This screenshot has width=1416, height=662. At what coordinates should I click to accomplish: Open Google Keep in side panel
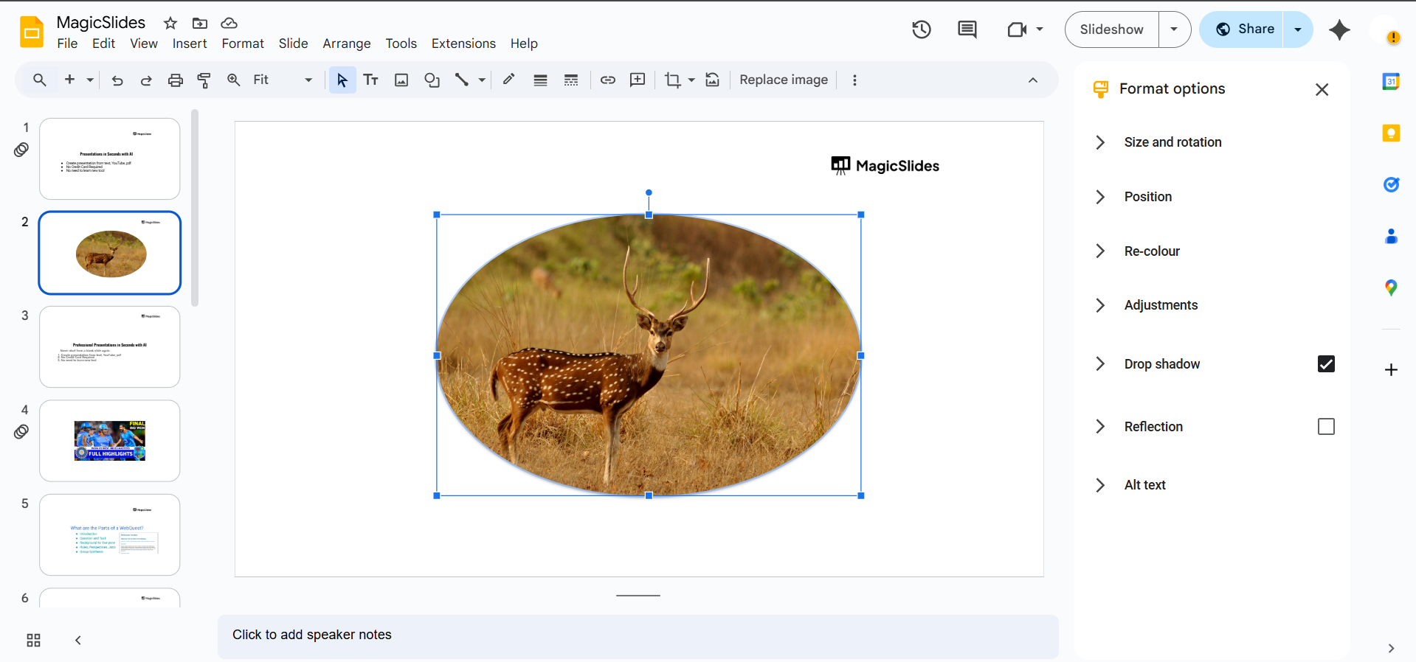(1391, 133)
